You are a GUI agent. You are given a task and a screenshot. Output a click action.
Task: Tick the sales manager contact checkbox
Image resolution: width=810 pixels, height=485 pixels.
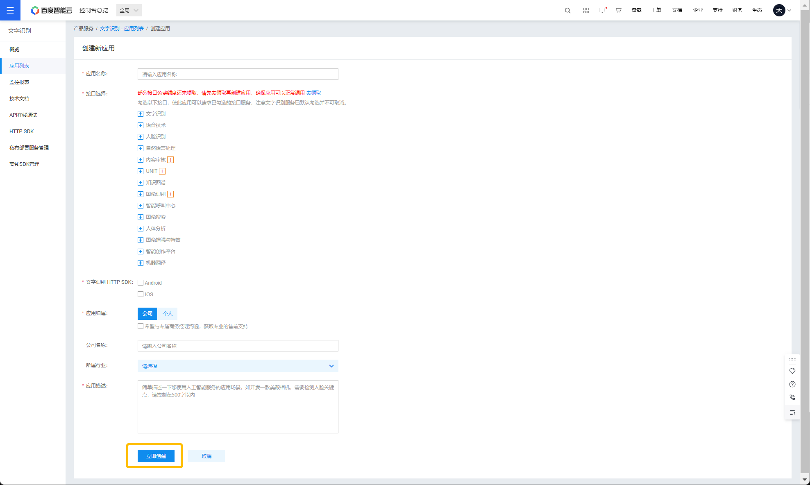[x=141, y=326]
